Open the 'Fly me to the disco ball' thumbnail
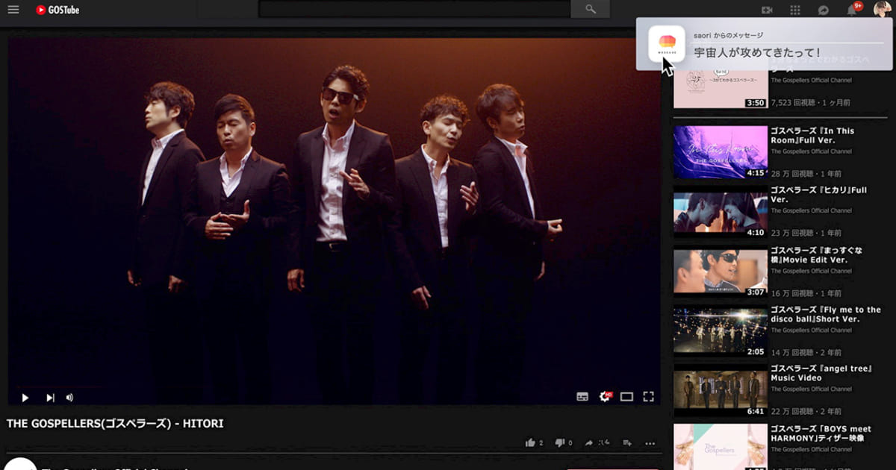This screenshot has width=896, height=470. [x=721, y=330]
